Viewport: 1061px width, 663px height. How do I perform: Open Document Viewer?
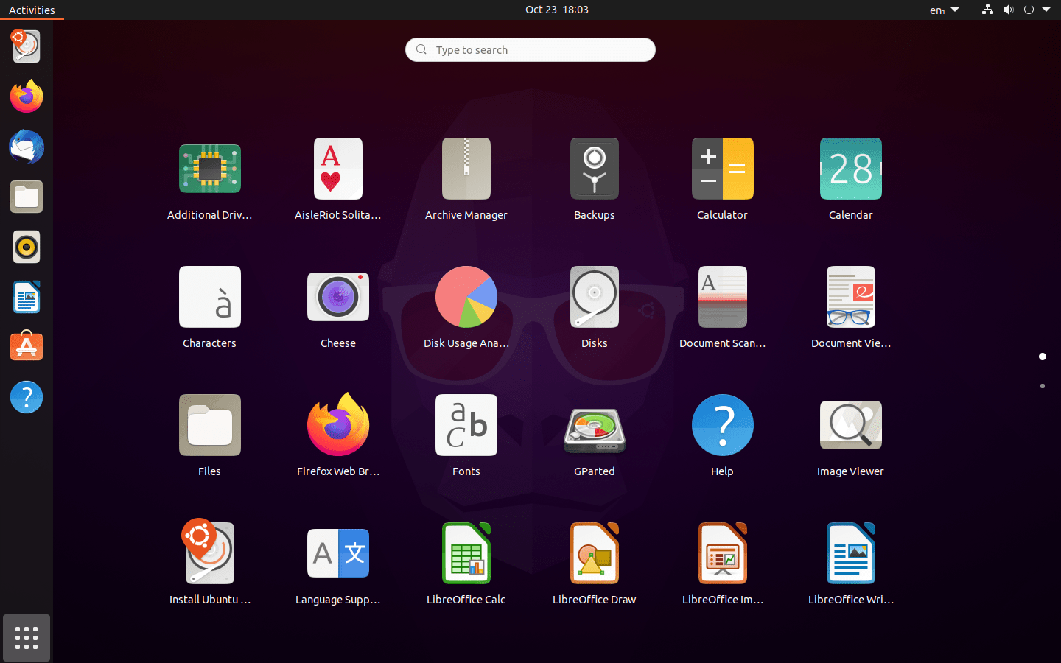pyautogui.click(x=851, y=297)
